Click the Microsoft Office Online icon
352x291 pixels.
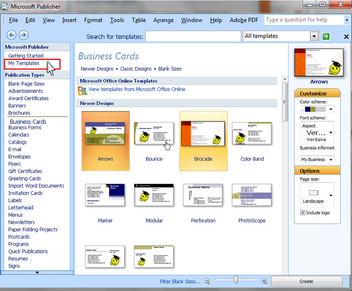tap(82, 91)
